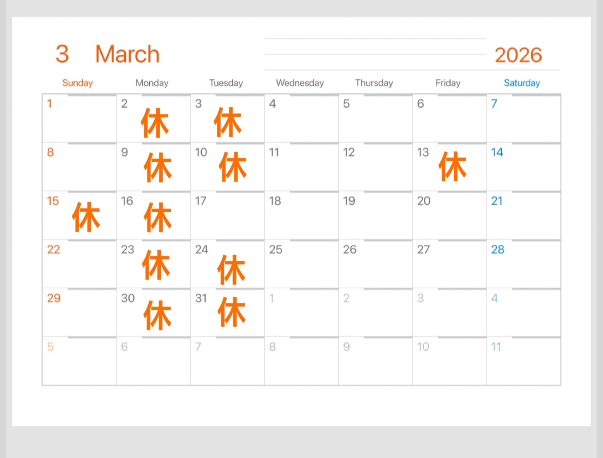Click the 休 mark on March 16
The height and width of the screenshot is (458, 603).
point(158,217)
